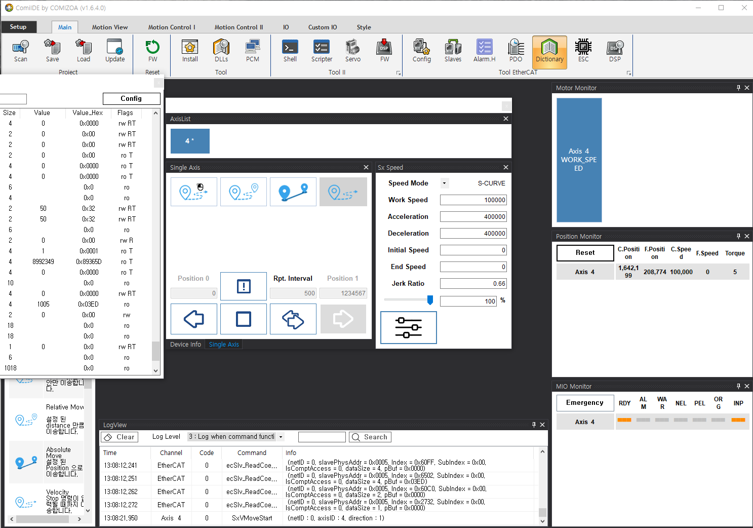Toggle pin on the LogView panel
The image size is (753, 528).
pos(534,425)
